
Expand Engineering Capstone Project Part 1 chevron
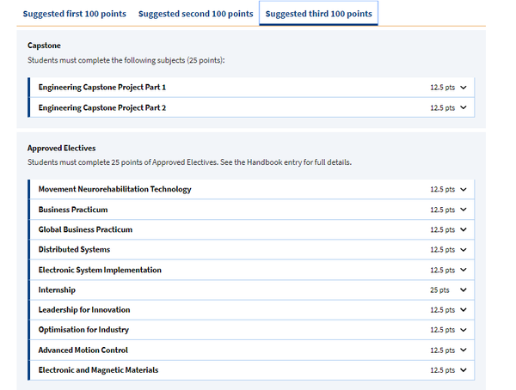tap(464, 88)
